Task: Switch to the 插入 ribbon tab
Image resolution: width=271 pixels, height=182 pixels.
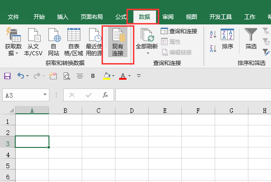Action: (x=63, y=17)
